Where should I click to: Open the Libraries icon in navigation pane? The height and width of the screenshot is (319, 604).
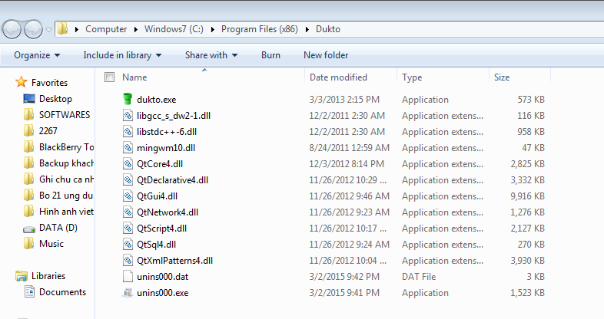click(x=22, y=276)
